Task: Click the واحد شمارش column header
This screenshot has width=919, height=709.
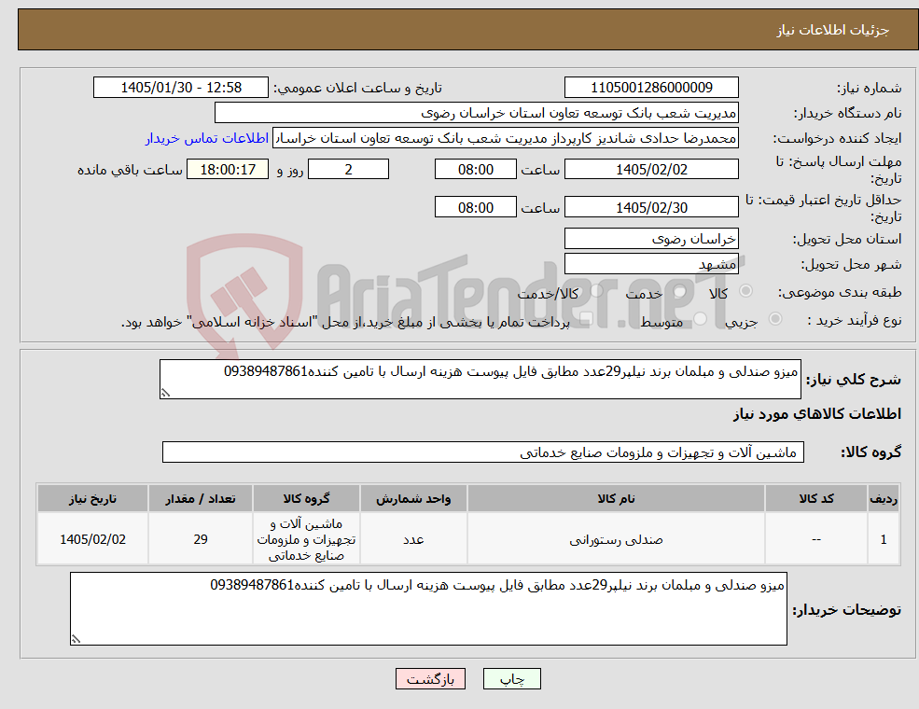Action: (413, 499)
